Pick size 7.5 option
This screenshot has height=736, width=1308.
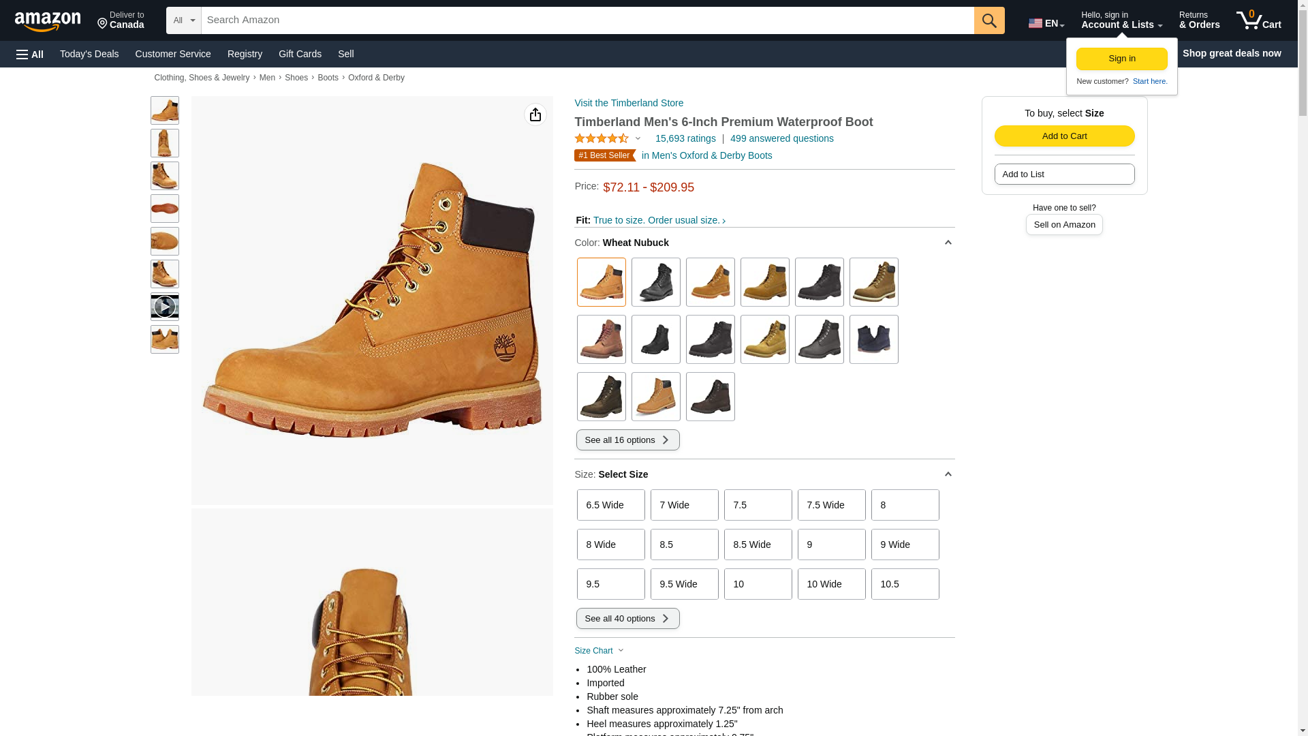pos(758,505)
